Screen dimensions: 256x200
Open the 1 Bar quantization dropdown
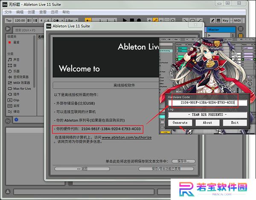point(72,20)
